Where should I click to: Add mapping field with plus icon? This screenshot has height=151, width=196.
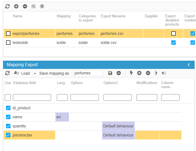139,73
